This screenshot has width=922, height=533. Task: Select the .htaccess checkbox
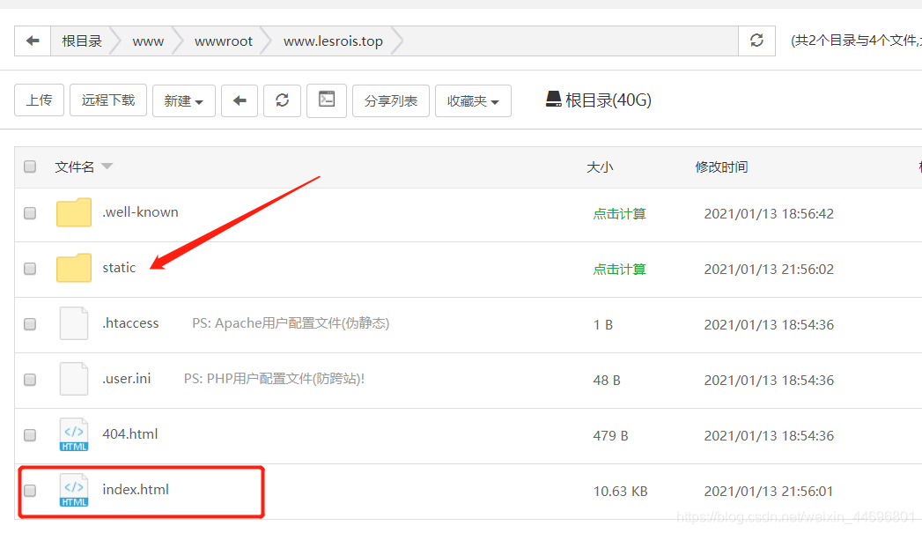[30, 324]
